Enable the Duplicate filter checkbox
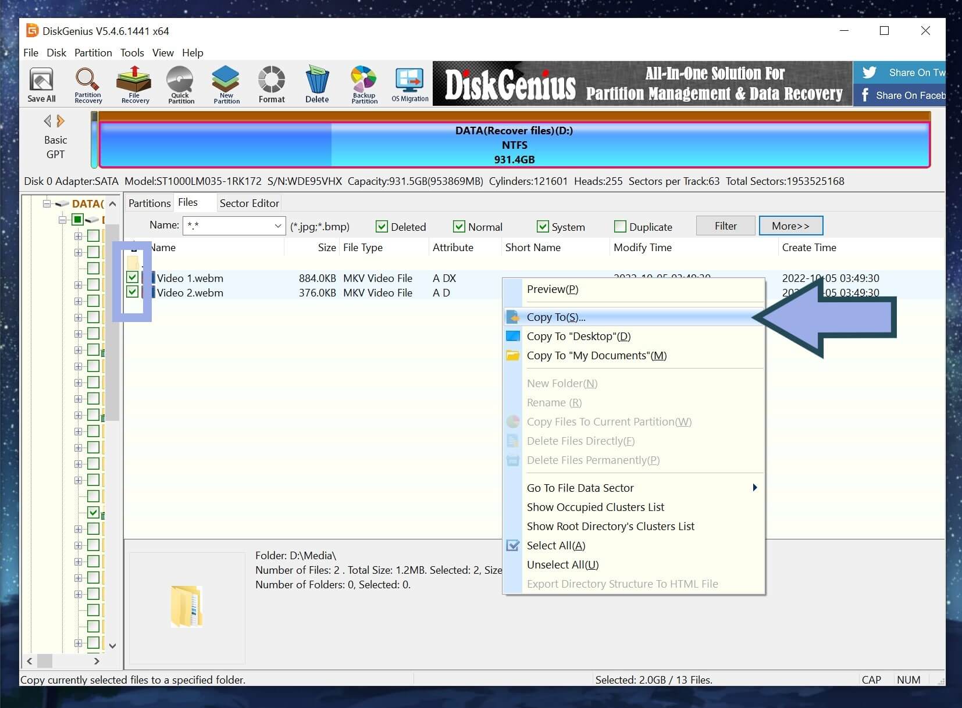The height and width of the screenshot is (708, 962). coord(620,227)
